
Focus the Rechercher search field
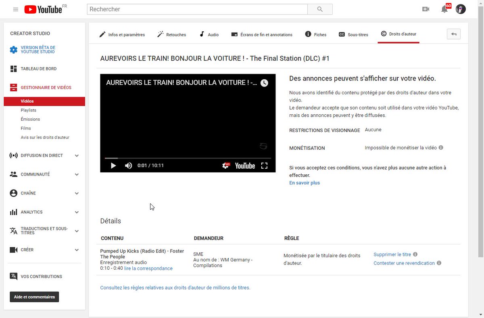[197, 9]
